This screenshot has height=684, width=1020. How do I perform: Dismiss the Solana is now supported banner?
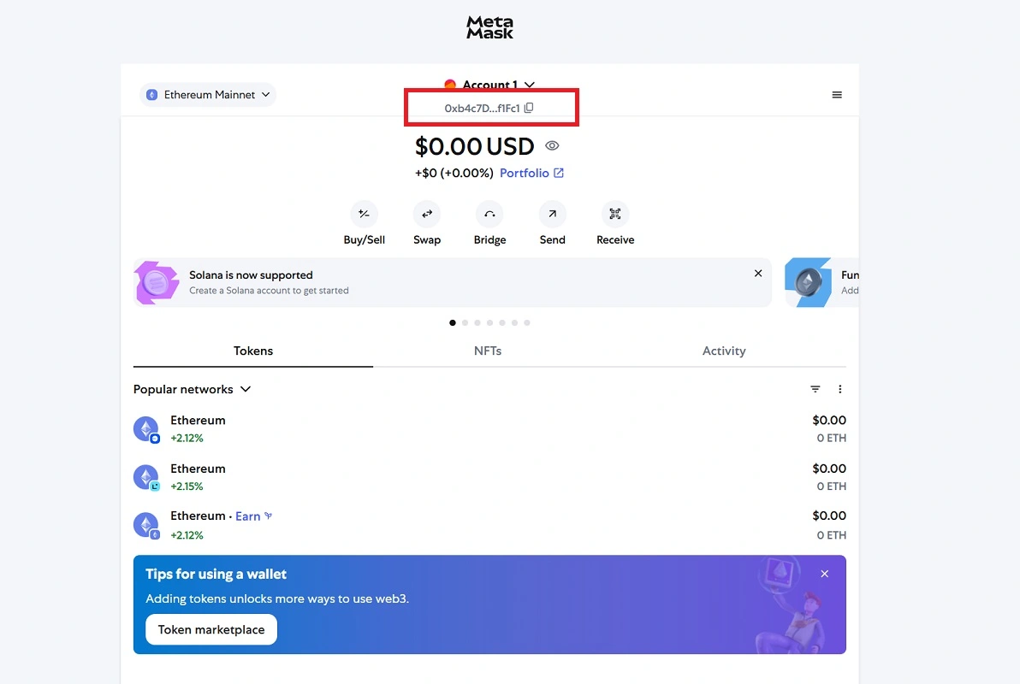click(x=758, y=274)
